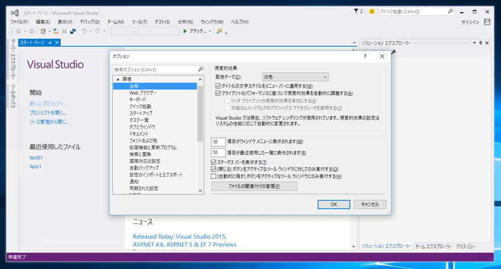
Task: Open the Undo history dropdown arrow
Action: click(x=91, y=31)
